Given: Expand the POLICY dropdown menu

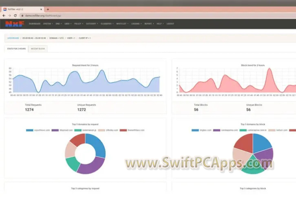Looking at the screenshot, I should (78, 24).
